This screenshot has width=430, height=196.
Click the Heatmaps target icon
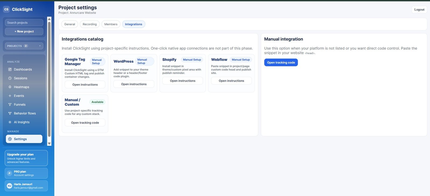tap(10, 87)
